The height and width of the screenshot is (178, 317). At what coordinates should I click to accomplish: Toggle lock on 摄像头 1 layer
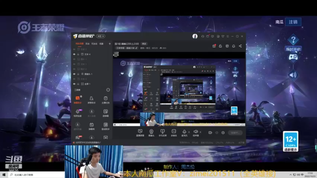click(78, 74)
